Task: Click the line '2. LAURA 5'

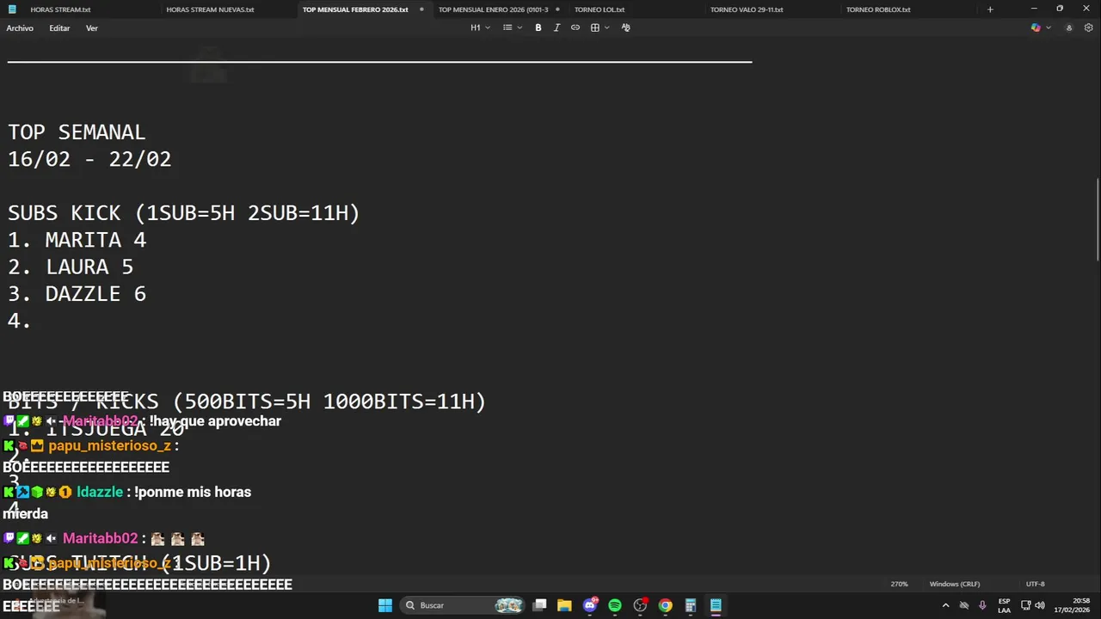Action: click(x=71, y=267)
